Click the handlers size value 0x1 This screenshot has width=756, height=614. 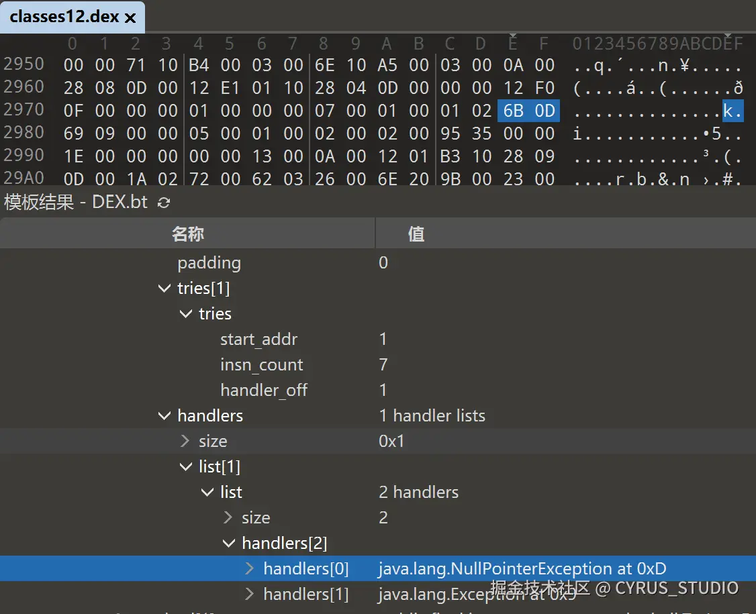coord(391,441)
